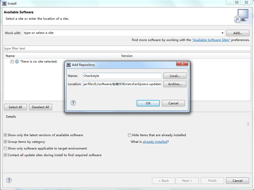This screenshot has width=254, height=190.
Task: Click the 'type filter text' field
Action: pos(127,48)
